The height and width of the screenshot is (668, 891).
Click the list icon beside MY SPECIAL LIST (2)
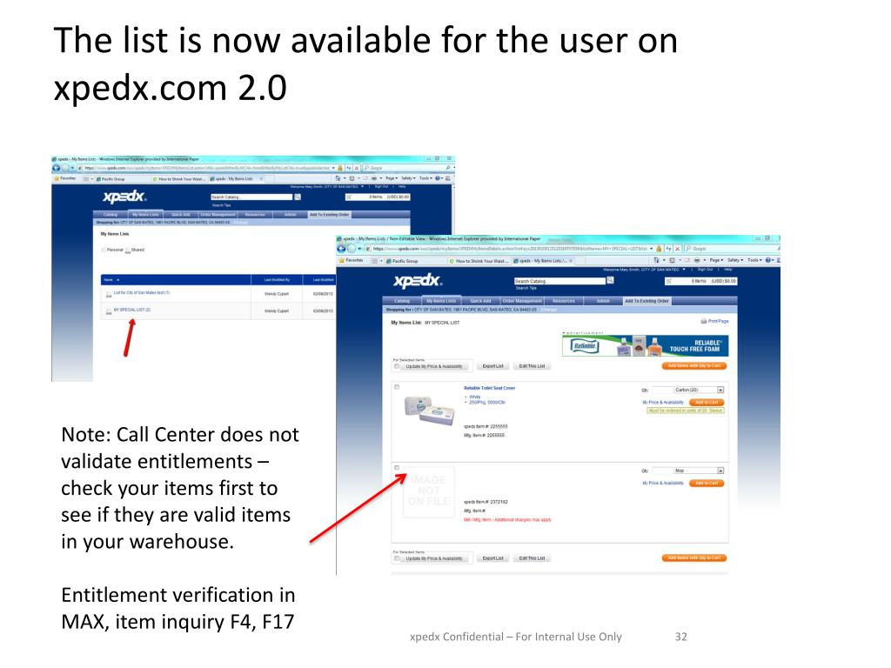(x=109, y=311)
